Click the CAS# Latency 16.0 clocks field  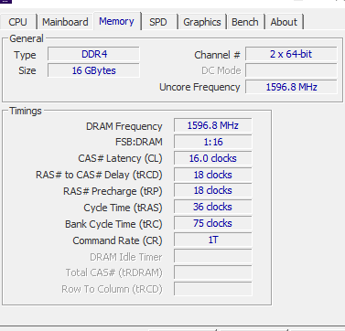[213, 158]
